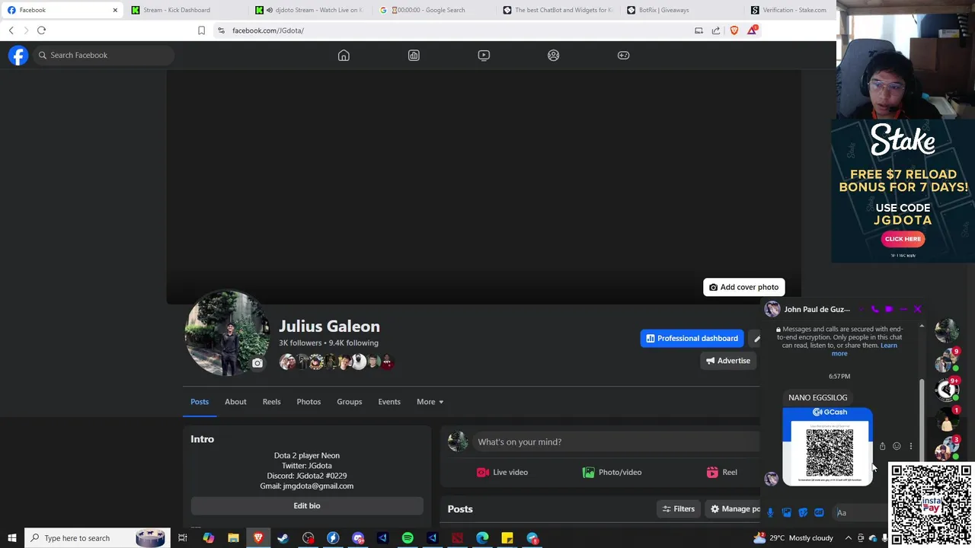Screen dimensions: 975x548
Task: Switch to the Posts tab
Action: pos(200,402)
